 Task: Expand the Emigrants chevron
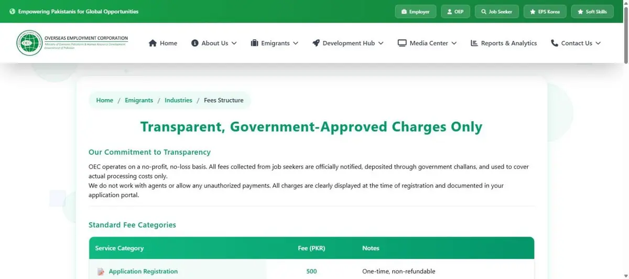click(296, 44)
